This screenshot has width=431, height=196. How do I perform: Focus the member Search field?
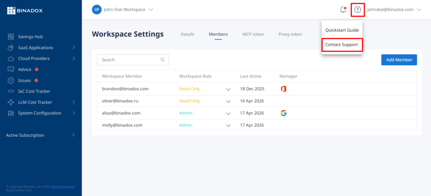(x=133, y=60)
